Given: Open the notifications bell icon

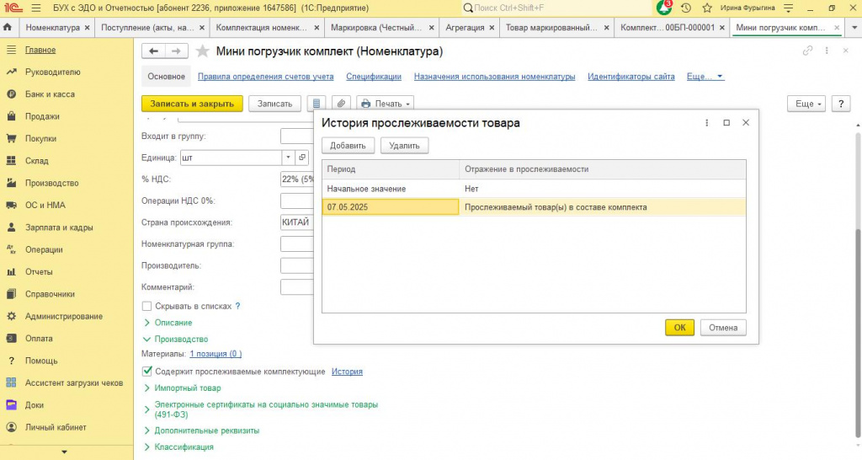Looking at the screenshot, I should 664,8.
